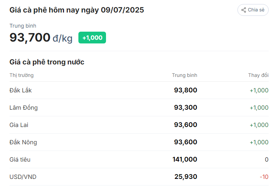The image size is (279, 187).
Task: Click the share icon in Chia sẻ button
Action: tap(244, 10)
